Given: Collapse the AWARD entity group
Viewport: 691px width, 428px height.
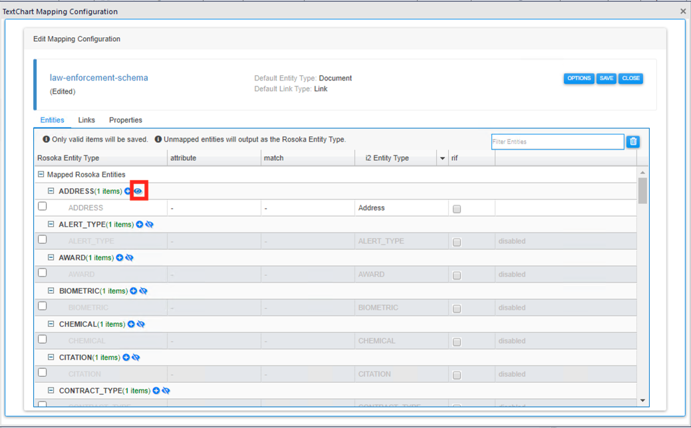Looking at the screenshot, I should pyautogui.click(x=51, y=257).
